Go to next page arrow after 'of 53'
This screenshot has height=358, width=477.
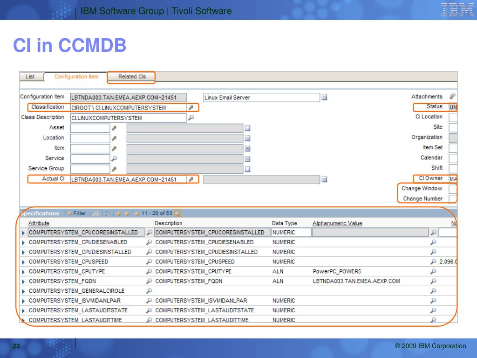177,213
